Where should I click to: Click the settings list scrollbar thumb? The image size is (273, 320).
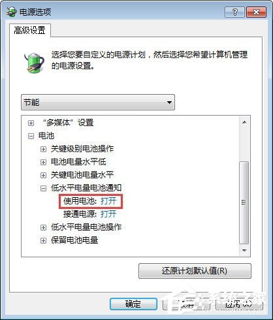(x=244, y=202)
